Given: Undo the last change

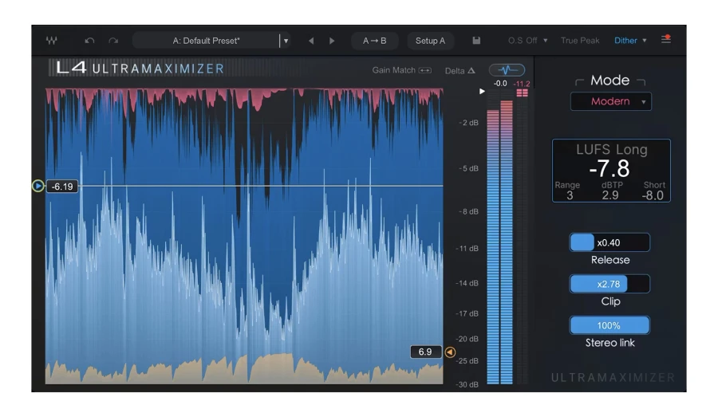Looking at the screenshot, I should click(89, 41).
